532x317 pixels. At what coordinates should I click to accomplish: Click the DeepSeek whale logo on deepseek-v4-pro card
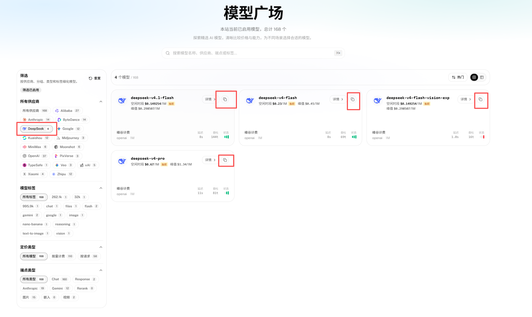pos(122,161)
